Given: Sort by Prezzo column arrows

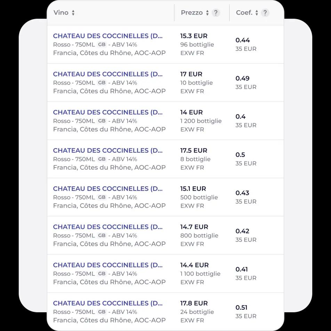Looking at the screenshot, I should [207, 13].
